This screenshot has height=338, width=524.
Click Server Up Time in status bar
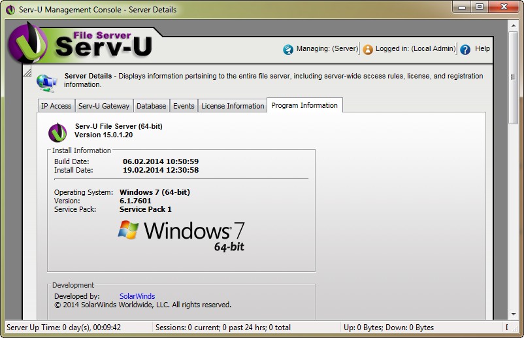tap(63, 328)
